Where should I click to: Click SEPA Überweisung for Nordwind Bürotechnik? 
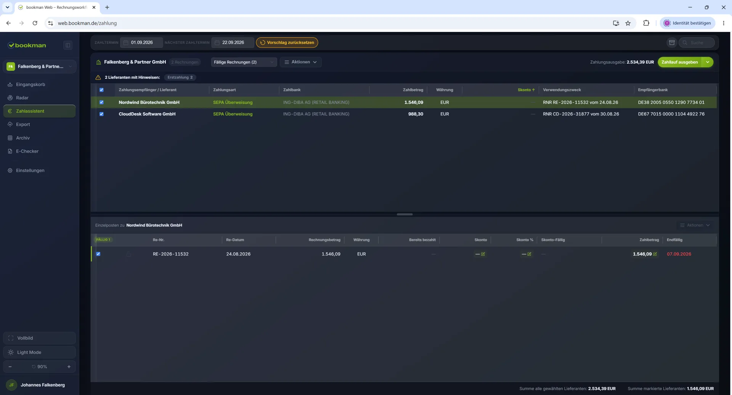pyautogui.click(x=233, y=102)
